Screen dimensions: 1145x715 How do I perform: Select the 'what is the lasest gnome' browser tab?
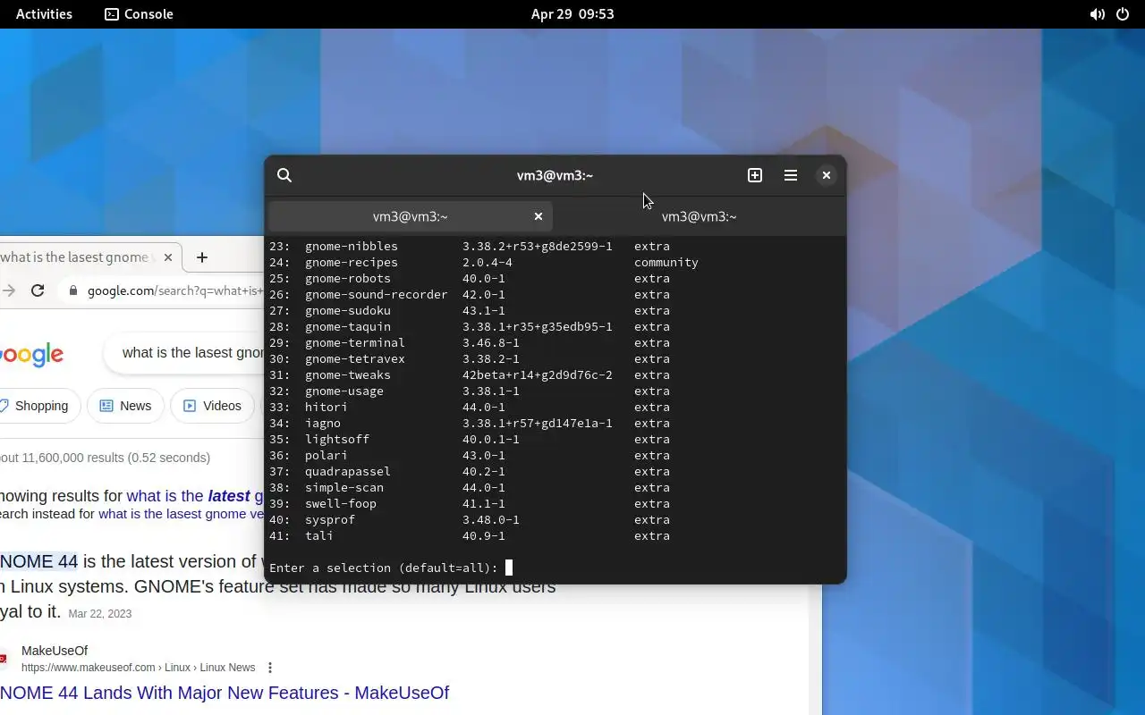coord(79,257)
